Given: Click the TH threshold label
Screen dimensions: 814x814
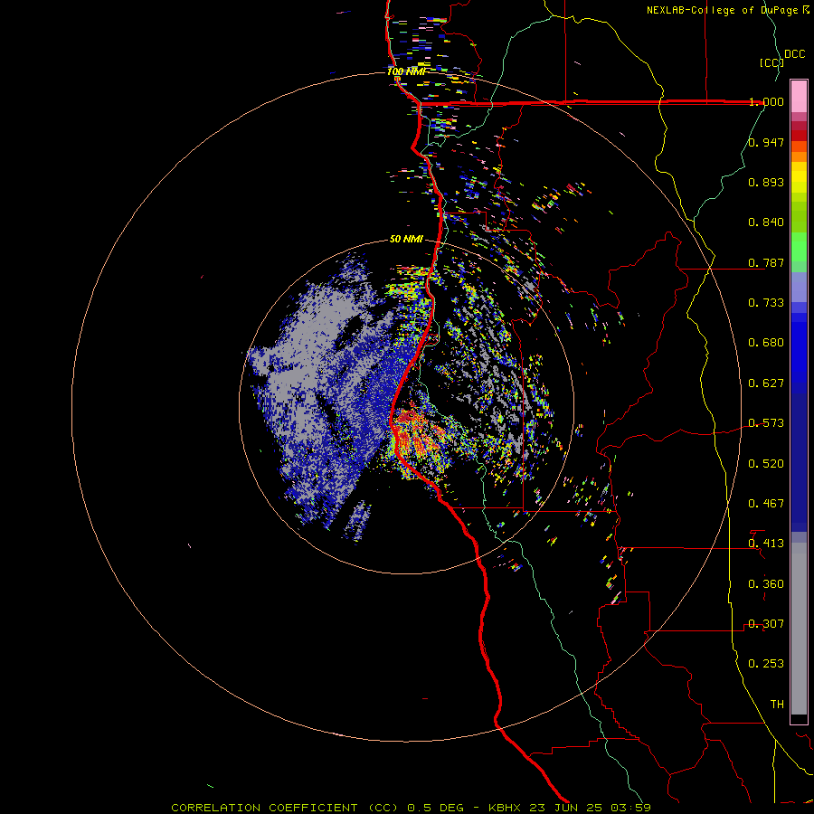Looking at the screenshot, I should pyautogui.click(x=777, y=705).
